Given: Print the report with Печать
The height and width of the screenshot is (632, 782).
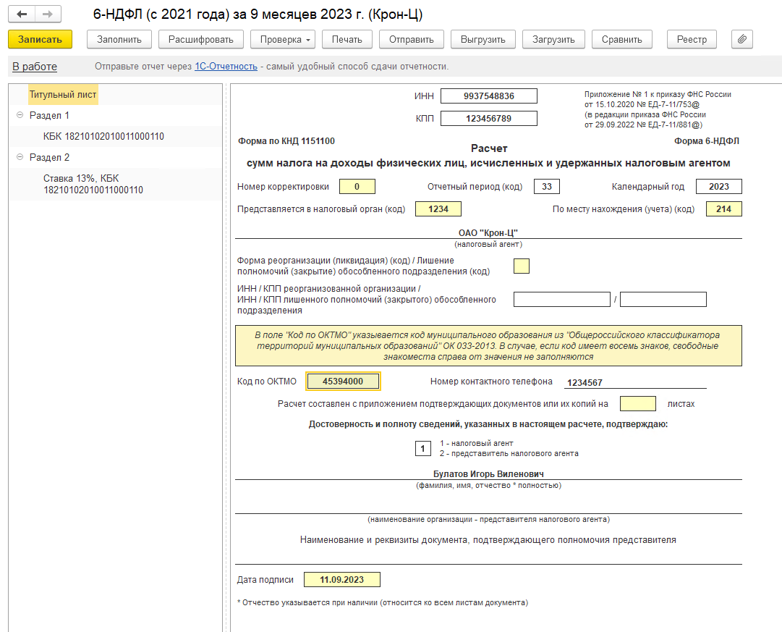Looking at the screenshot, I should 347,39.
